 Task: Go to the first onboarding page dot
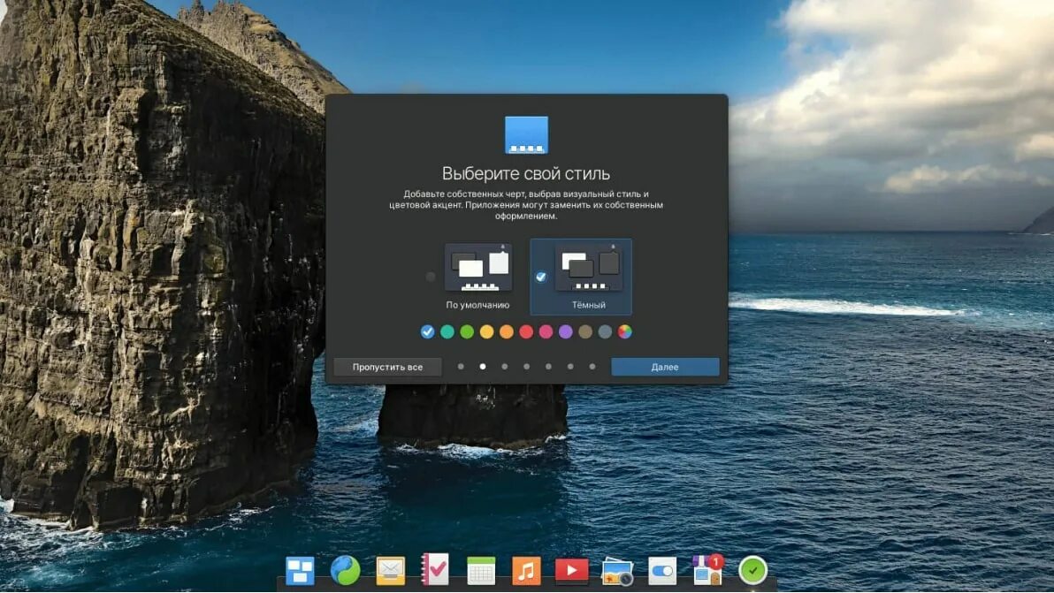pyautogui.click(x=461, y=367)
